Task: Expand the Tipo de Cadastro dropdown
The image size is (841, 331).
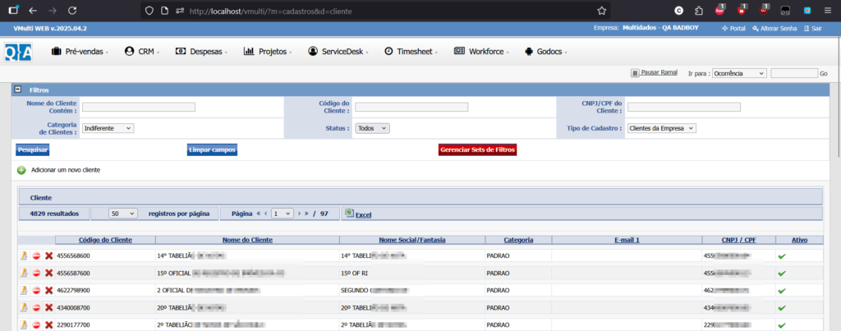Action: click(x=661, y=128)
